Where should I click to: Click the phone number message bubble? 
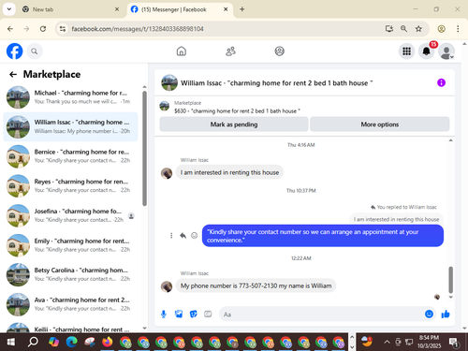coord(256,285)
